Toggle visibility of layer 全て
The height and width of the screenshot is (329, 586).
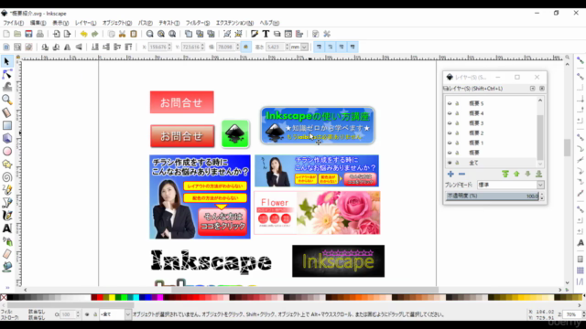point(450,163)
